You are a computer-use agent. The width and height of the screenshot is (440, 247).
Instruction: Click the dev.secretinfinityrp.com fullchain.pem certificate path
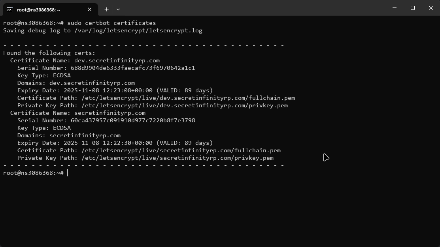point(188,98)
